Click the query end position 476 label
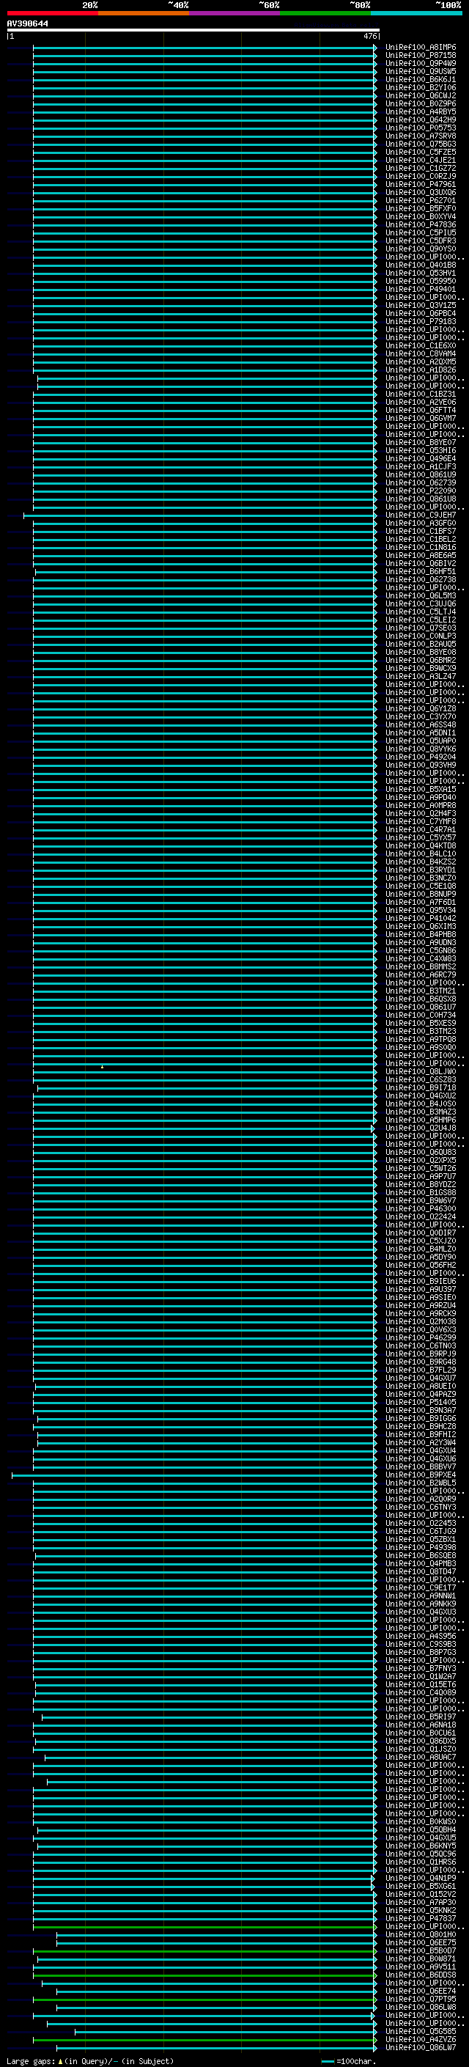 click(370, 36)
